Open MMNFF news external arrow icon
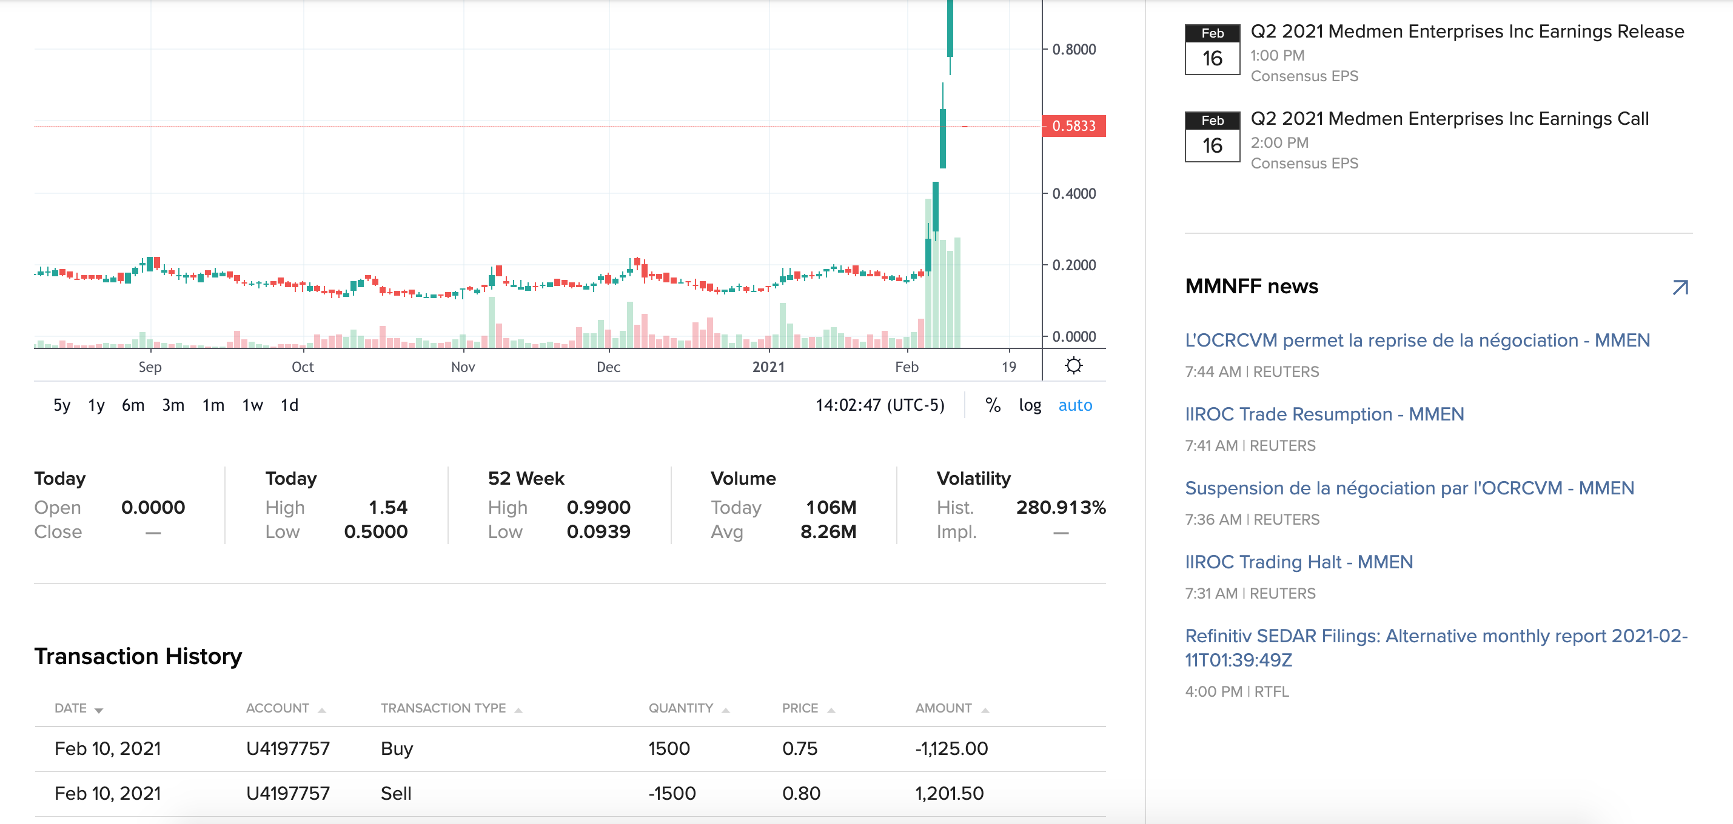 pos(1680,288)
